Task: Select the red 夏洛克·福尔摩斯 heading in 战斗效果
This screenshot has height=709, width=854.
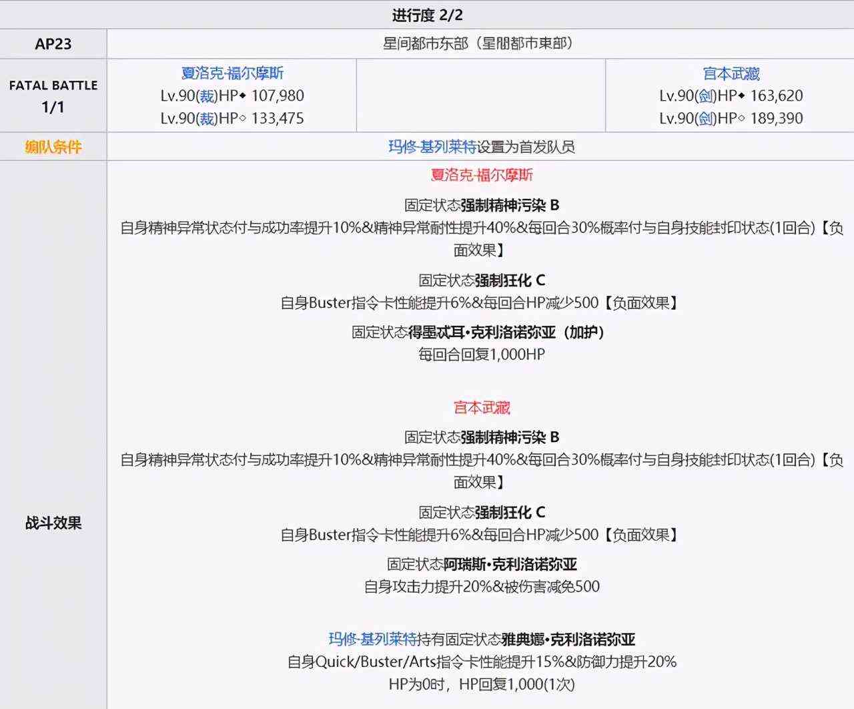Action: click(482, 176)
